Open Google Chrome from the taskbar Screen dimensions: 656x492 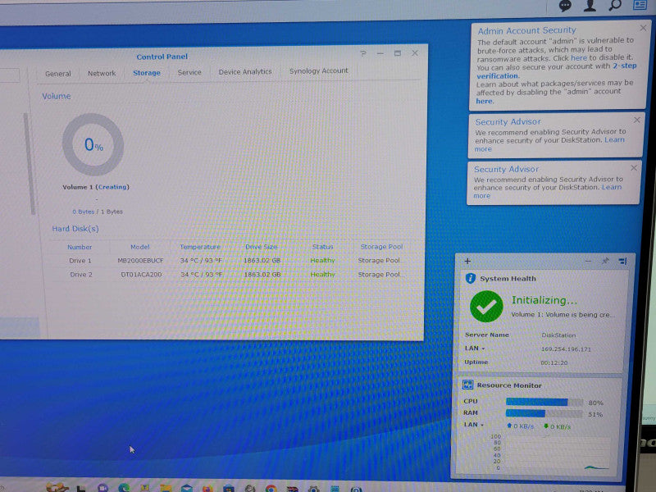click(x=271, y=489)
